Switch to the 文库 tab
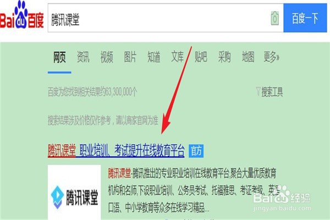Viewport: 330px width, 220px height. [177, 57]
